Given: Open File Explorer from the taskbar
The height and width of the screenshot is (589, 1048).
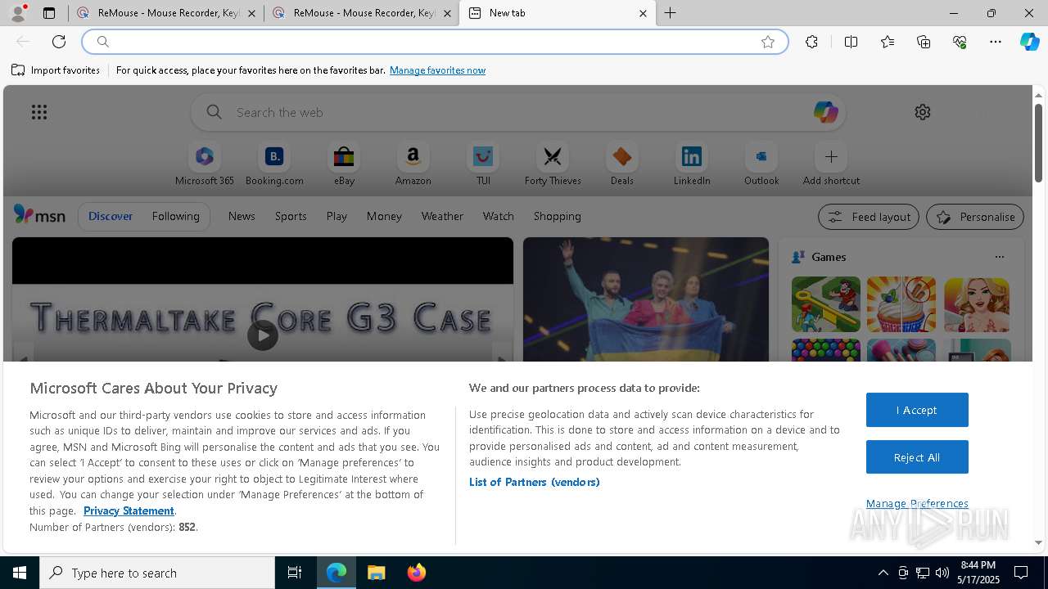Looking at the screenshot, I should point(376,573).
